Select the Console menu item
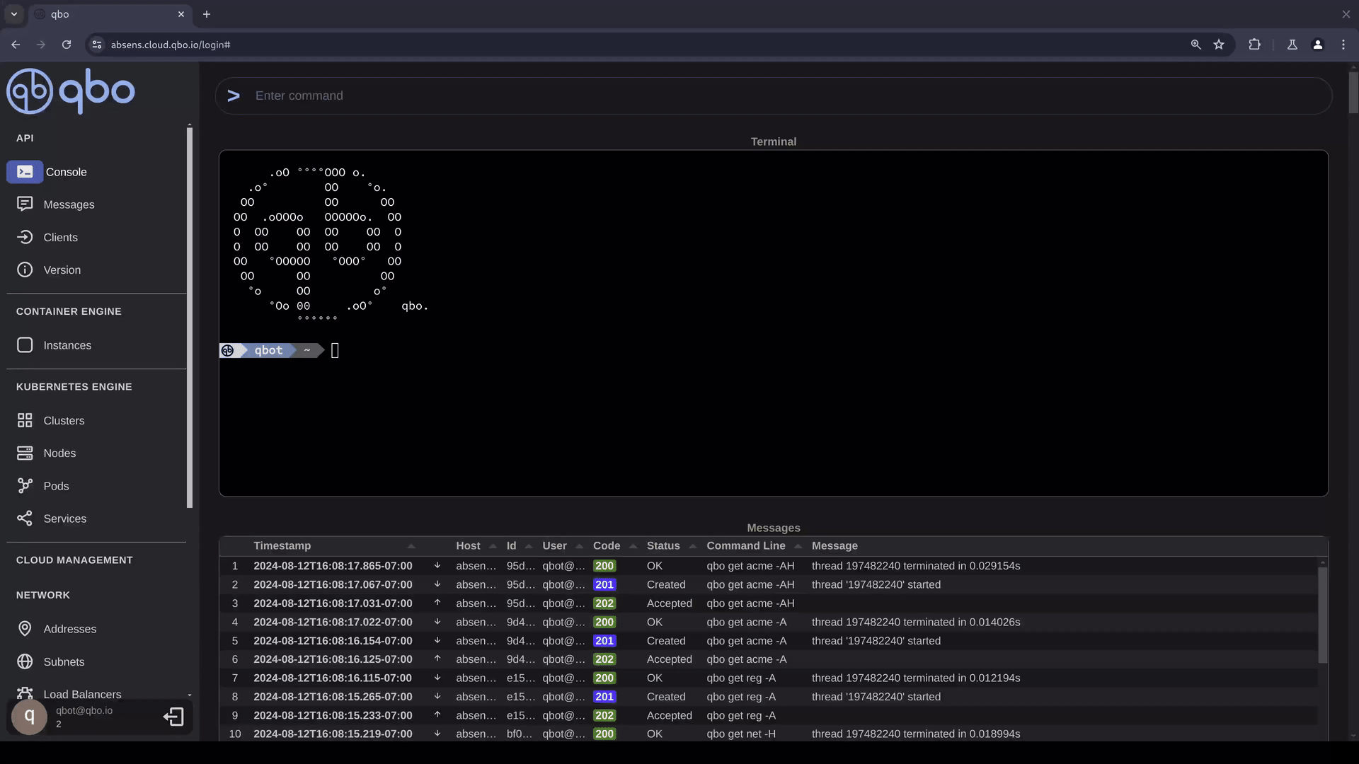This screenshot has height=764, width=1359. click(66, 172)
